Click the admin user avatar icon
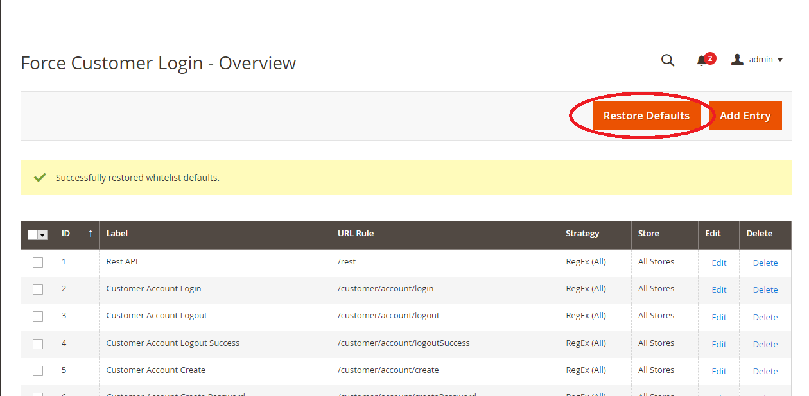Screen dimensions: 809x396 (737, 59)
